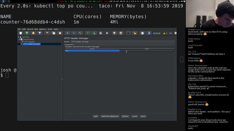Click the yellow warning log indicator
Image resolution: width=234 pixels, height=131 pixels.
(164, 33)
